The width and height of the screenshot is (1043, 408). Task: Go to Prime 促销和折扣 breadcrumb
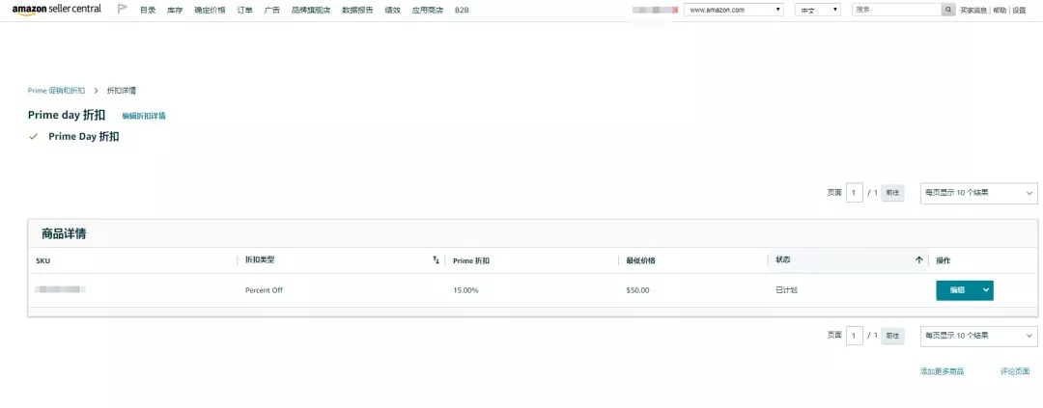pos(57,91)
